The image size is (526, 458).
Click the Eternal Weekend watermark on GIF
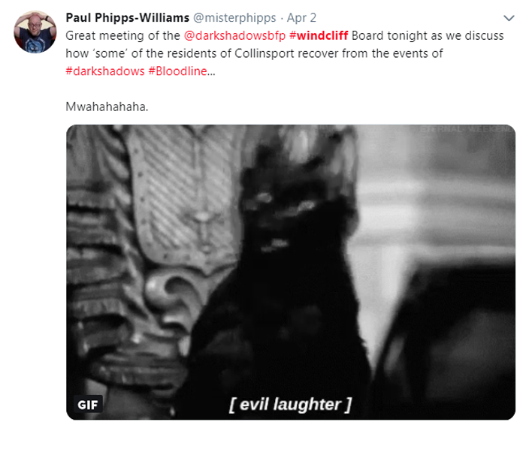point(466,129)
